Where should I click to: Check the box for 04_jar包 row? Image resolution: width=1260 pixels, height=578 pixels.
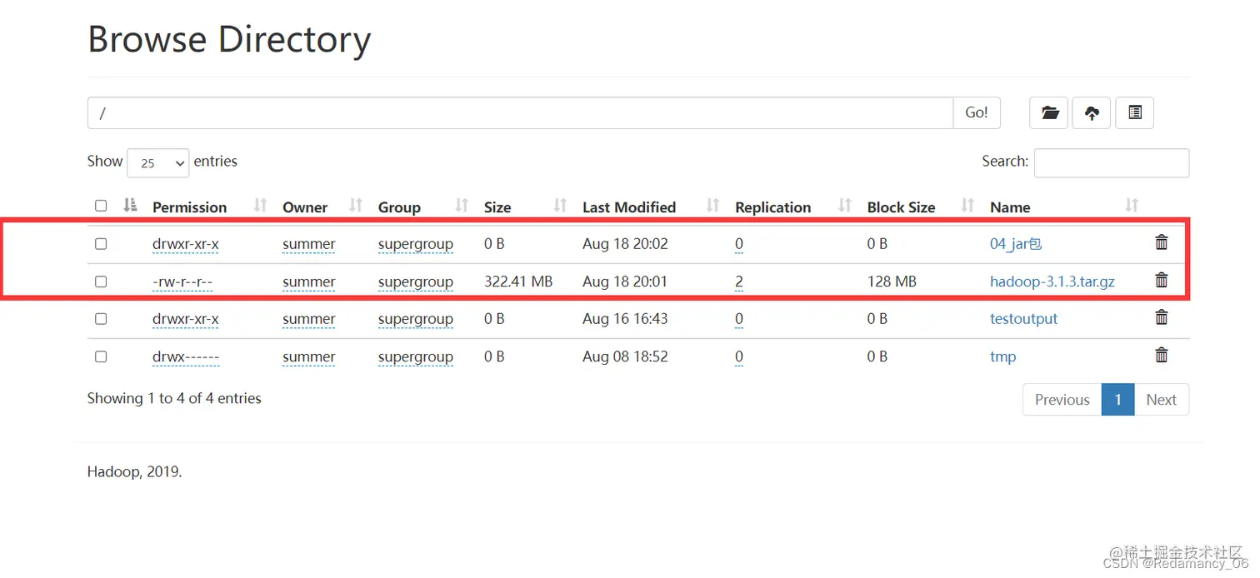[x=101, y=244]
